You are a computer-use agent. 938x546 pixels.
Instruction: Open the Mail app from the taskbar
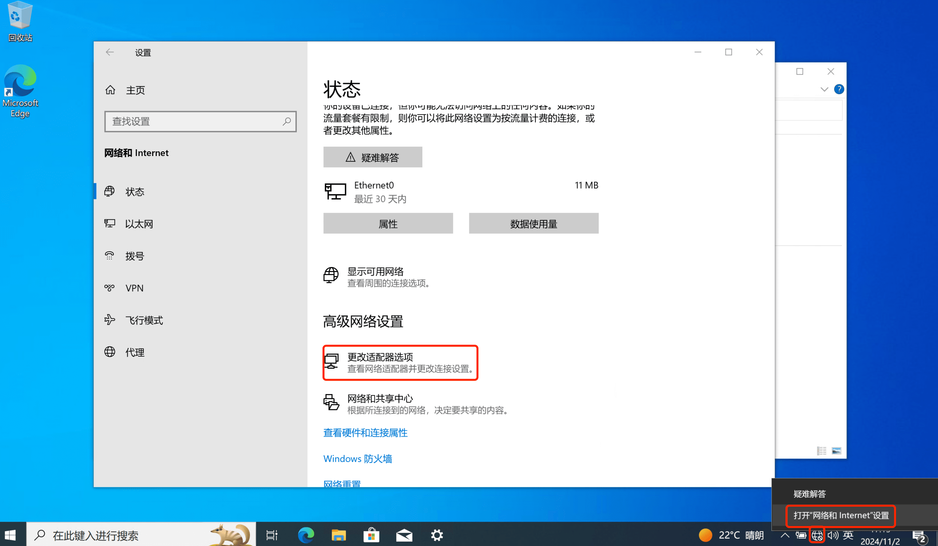(404, 535)
